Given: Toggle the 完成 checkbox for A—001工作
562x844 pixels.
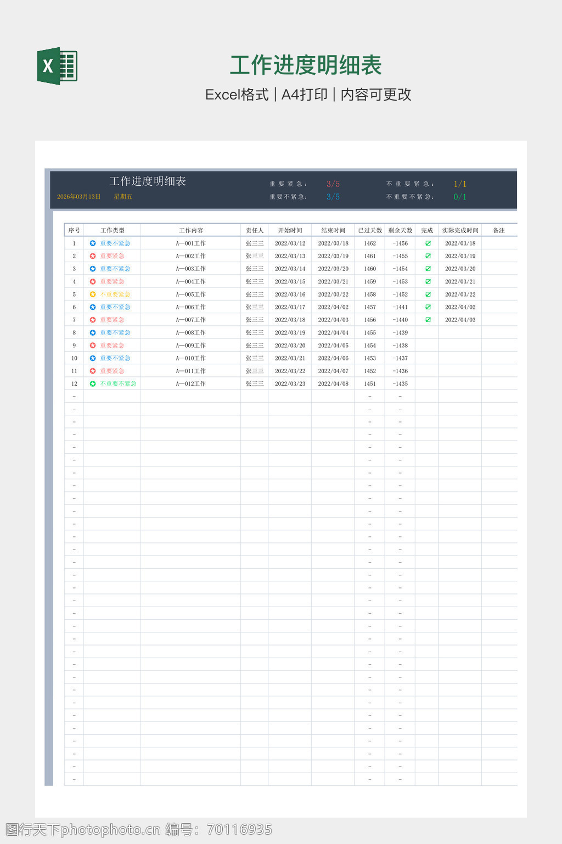Looking at the screenshot, I should 428,243.
